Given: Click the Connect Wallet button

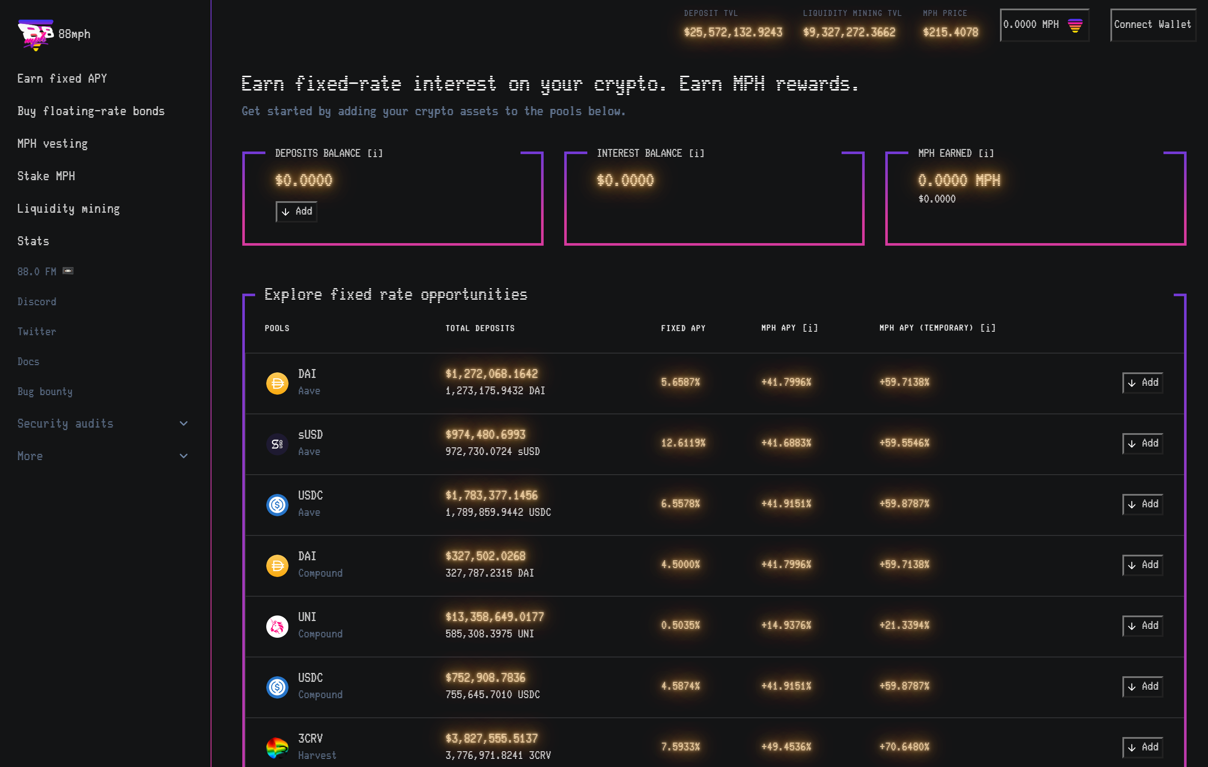Looking at the screenshot, I should pos(1152,24).
